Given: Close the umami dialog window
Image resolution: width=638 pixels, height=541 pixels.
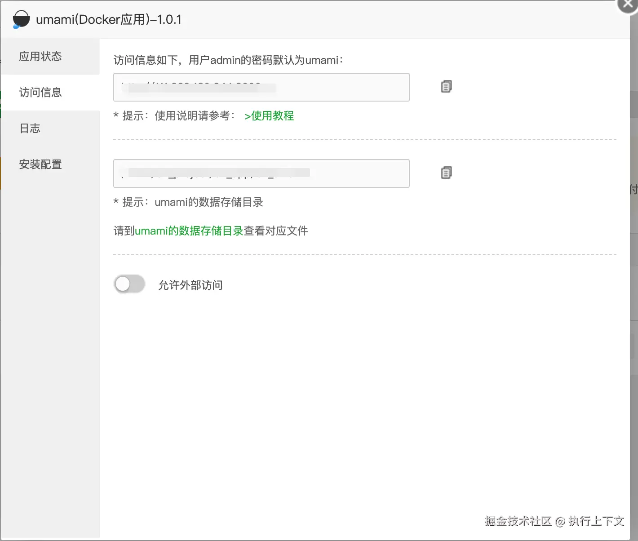Looking at the screenshot, I should coord(628,4).
